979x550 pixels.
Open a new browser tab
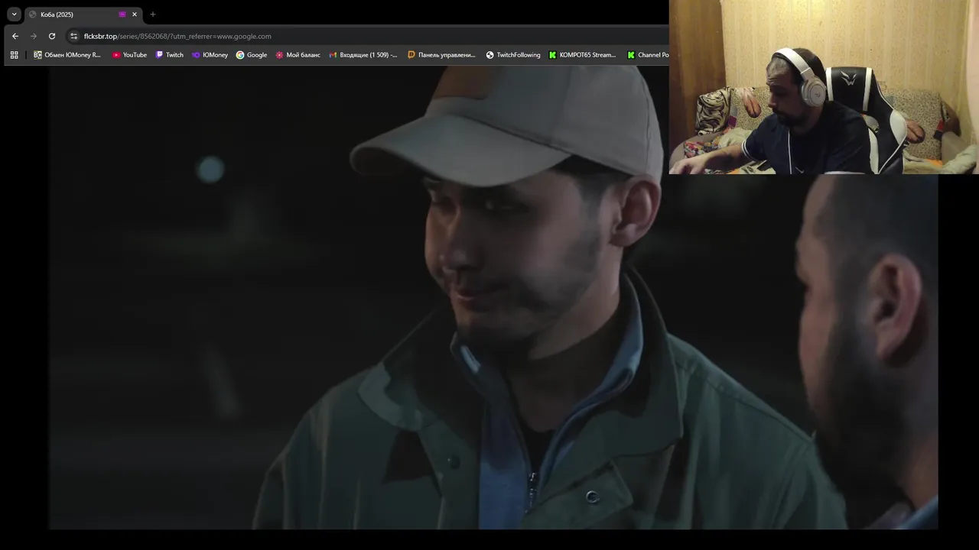pos(153,15)
